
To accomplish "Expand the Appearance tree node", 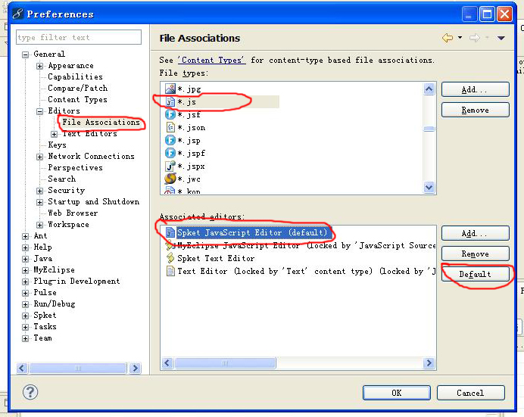I will pos(39,66).
